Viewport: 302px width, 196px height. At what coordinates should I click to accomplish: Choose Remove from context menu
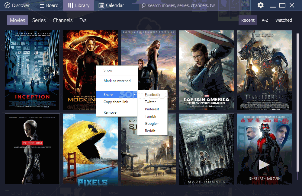pos(117,112)
